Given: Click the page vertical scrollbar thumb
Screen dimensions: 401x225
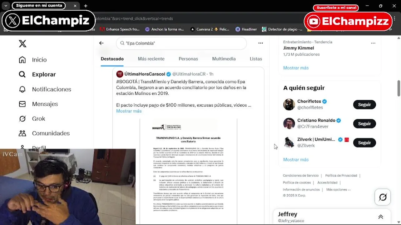Looking at the screenshot, I should click(399, 88).
